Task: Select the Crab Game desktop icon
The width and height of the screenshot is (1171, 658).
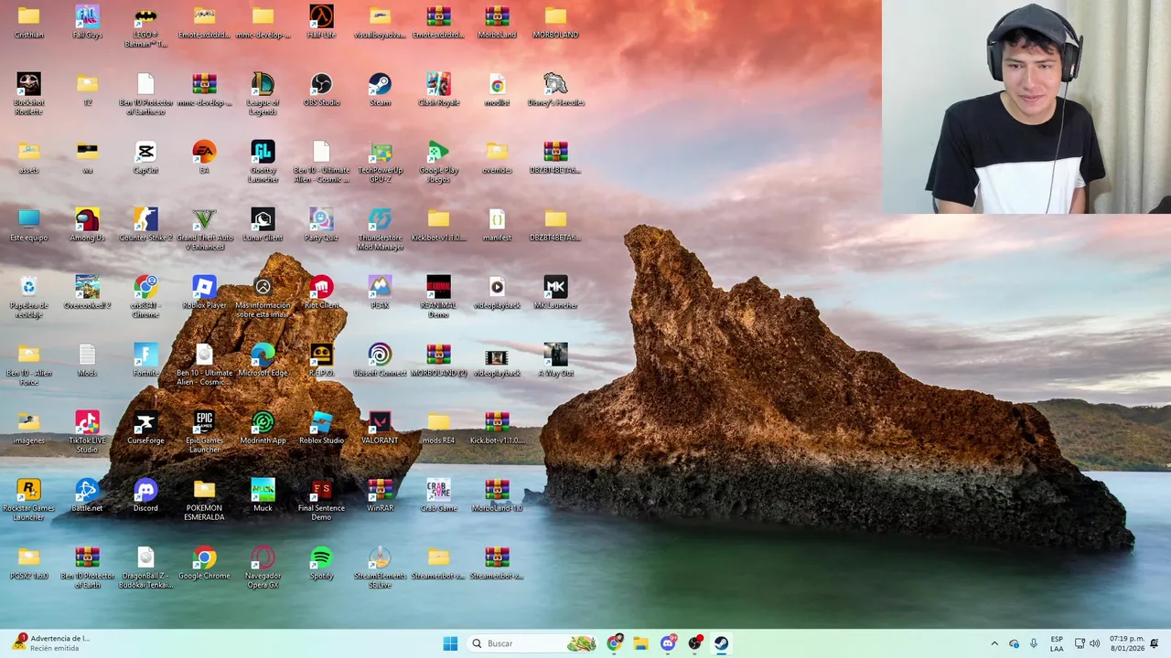Action: coord(438,496)
